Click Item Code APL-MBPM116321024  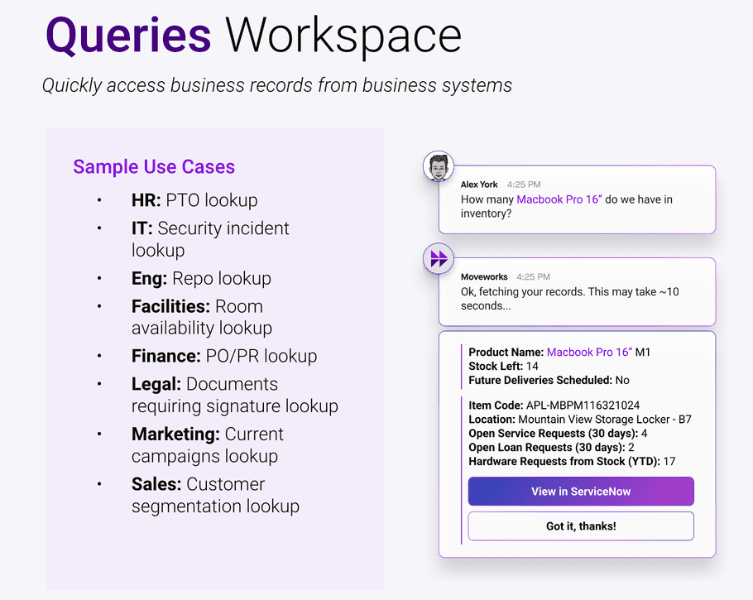pyautogui.click(x=554, y=406)
